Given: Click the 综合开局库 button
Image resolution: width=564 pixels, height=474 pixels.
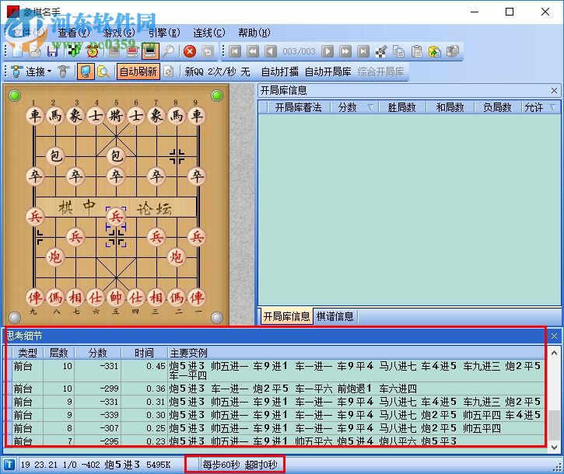Looking at the screenshot, I should click(380, 71).
